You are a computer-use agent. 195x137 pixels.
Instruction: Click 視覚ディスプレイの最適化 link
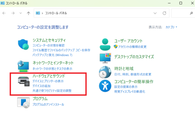coord(130,91)
